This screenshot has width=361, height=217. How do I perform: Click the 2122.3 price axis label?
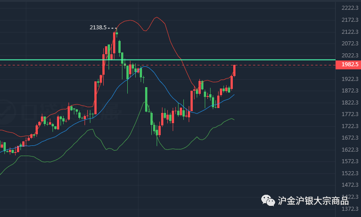tap(350, 32)
